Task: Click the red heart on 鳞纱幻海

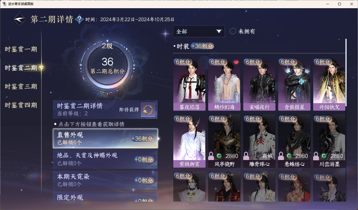Action: pos(236,62)
